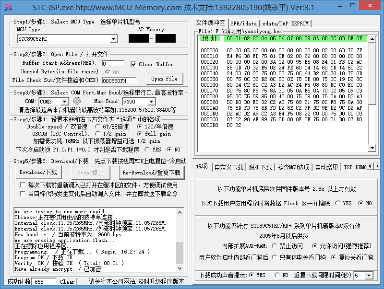384x289 pixels.
Task: Maximize the STC-ISP window
Action: 353,5
